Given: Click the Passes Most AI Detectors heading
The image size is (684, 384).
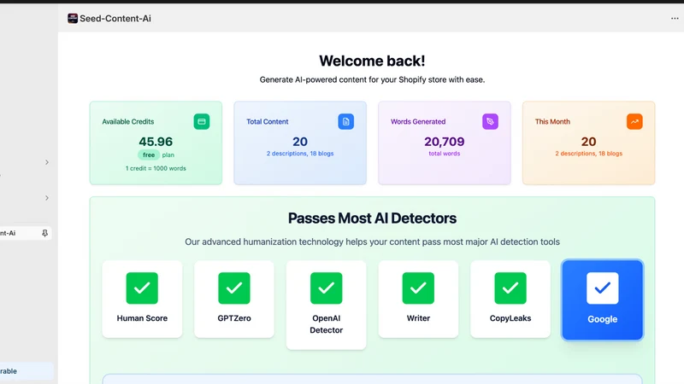Looking at the screenshot, I should click(x=372, y=218).
